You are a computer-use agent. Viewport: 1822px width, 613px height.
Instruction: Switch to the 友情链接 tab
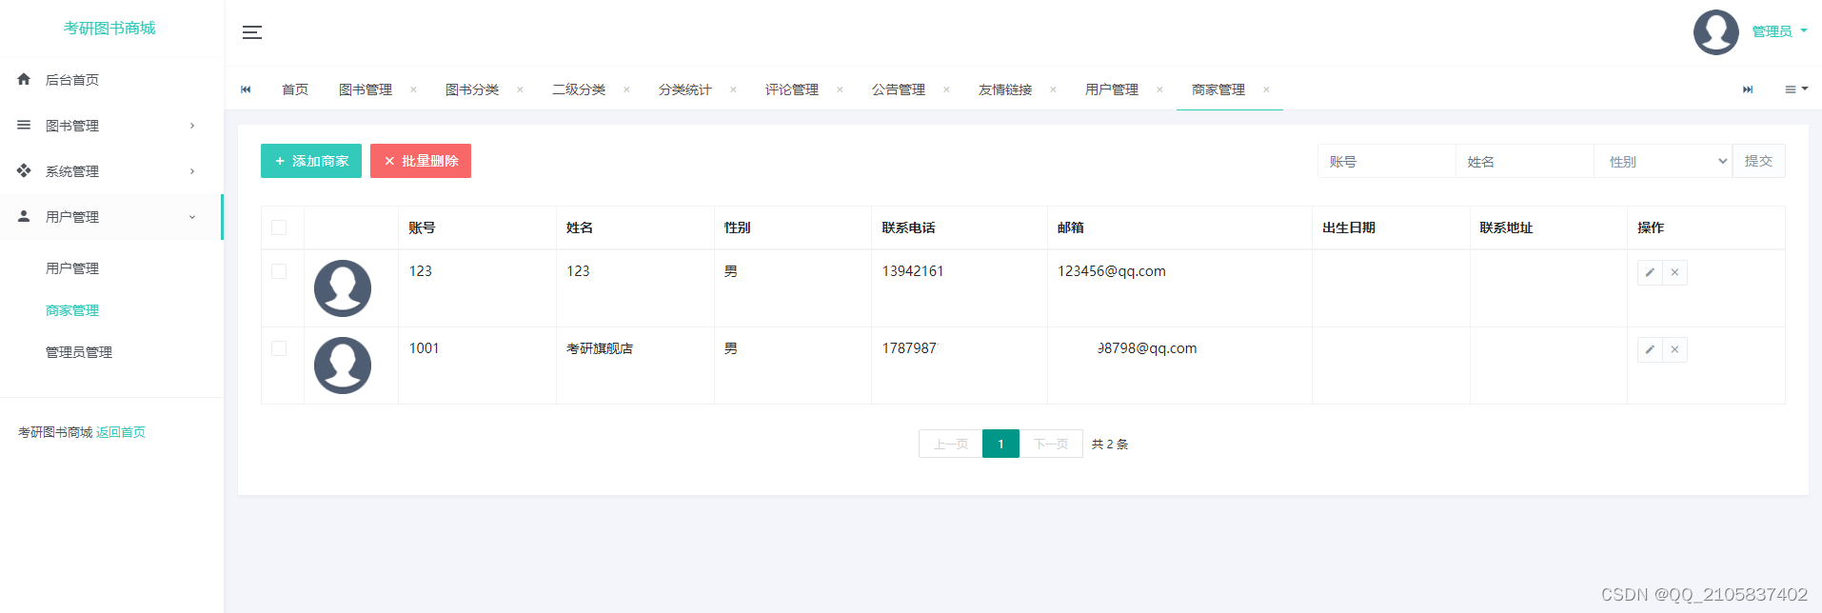tap(1005, 89)
